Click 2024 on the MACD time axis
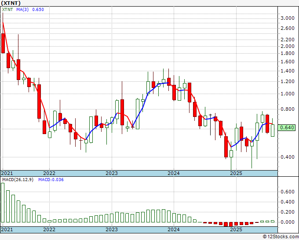The image size is (299, 240). 174,229
